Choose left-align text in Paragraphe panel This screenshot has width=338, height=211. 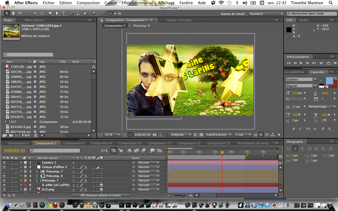(289, 148)
